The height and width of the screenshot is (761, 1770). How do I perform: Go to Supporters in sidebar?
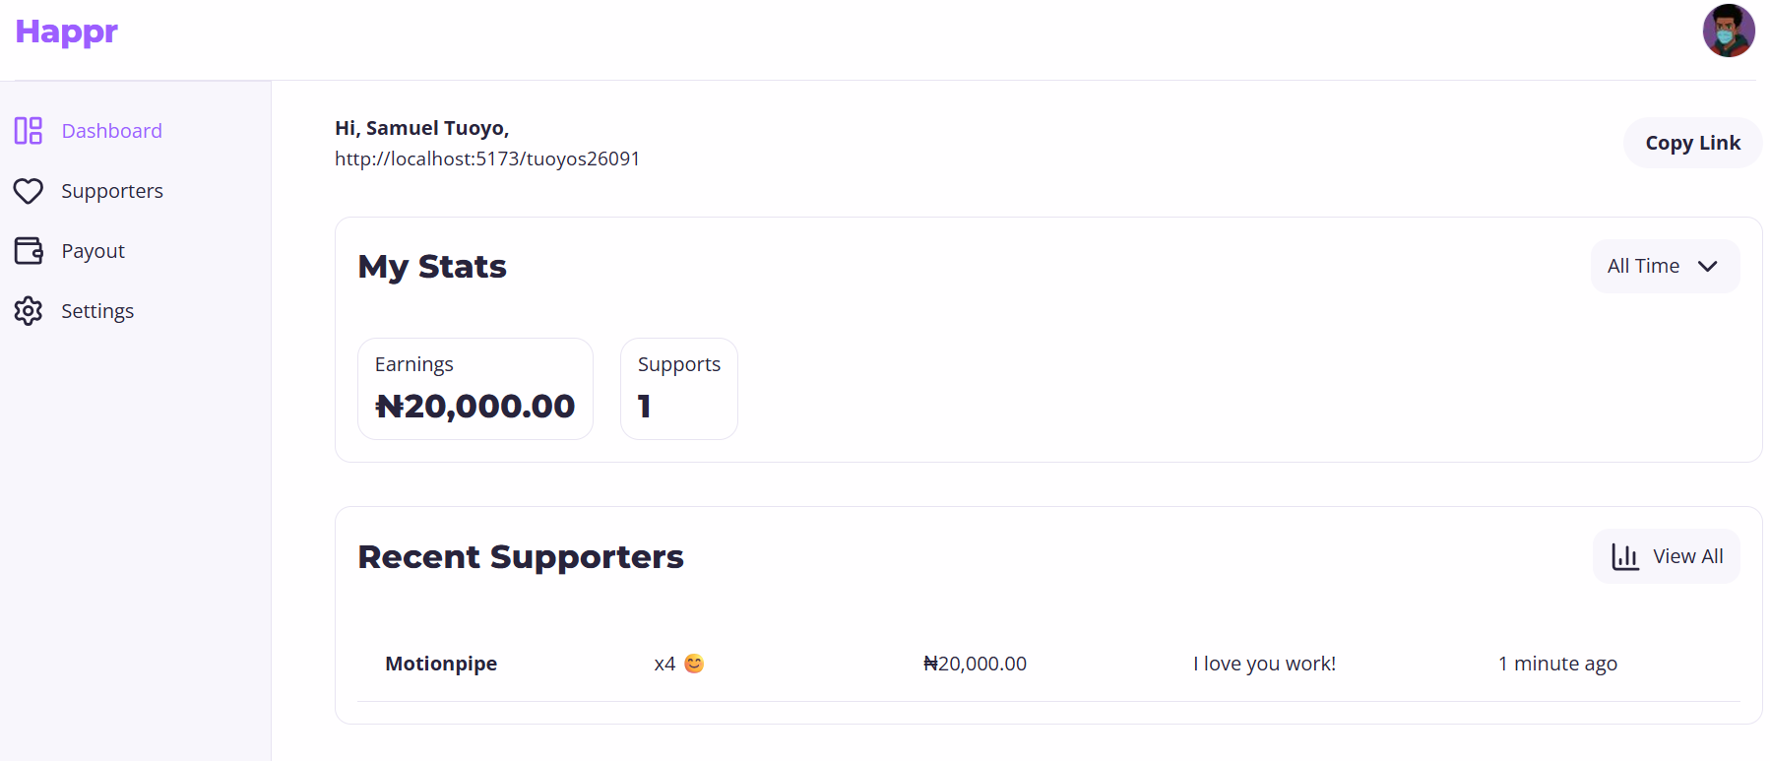tap(112, 191)
